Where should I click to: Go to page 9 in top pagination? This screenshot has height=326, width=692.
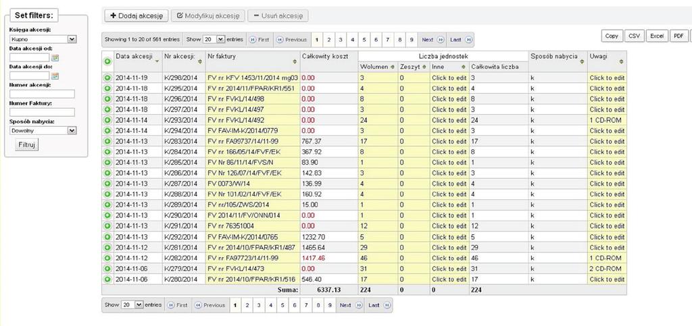[x=412, y=40]
